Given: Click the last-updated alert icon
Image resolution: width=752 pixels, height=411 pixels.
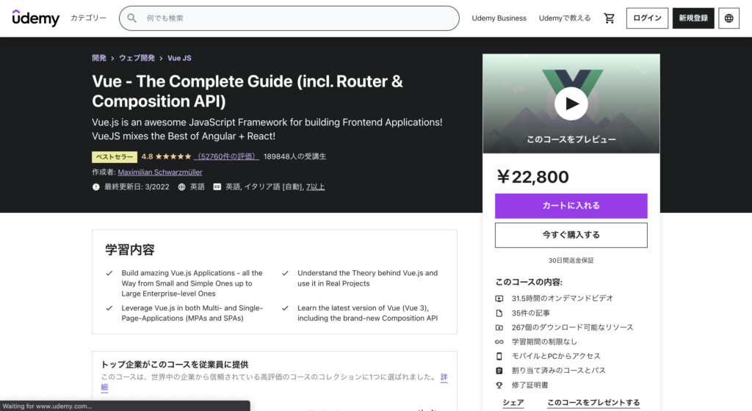Looking at the screenshot, I should click(x=96, y=187).
